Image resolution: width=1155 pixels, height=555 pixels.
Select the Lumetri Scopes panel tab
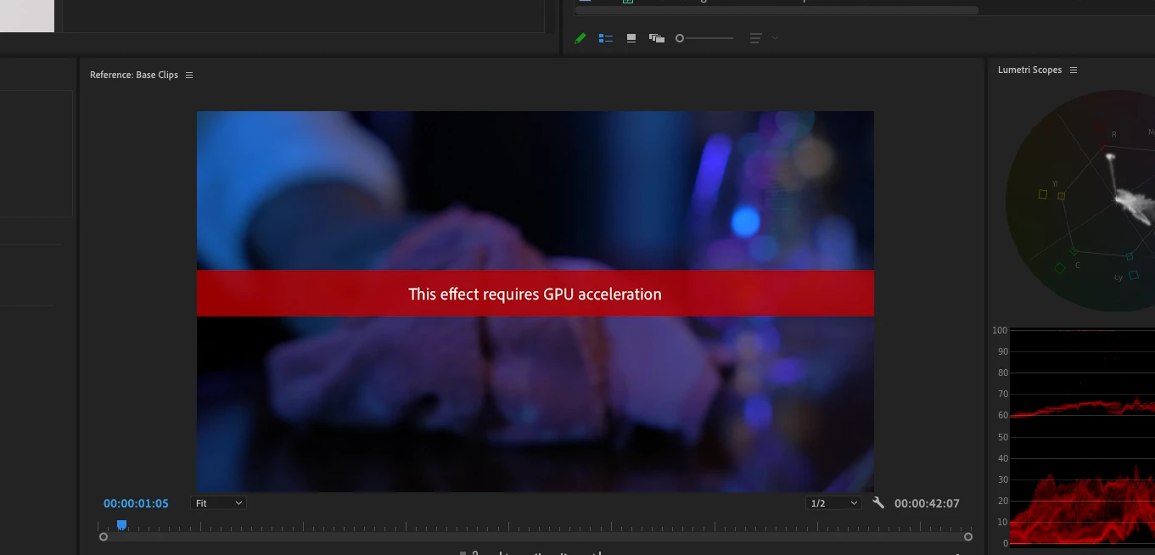(1029, 70)
